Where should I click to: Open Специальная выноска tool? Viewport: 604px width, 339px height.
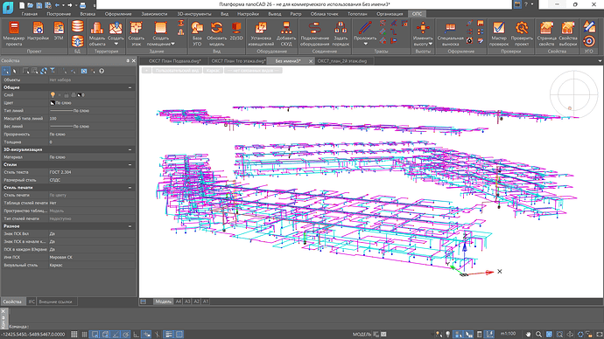point(450,34)
